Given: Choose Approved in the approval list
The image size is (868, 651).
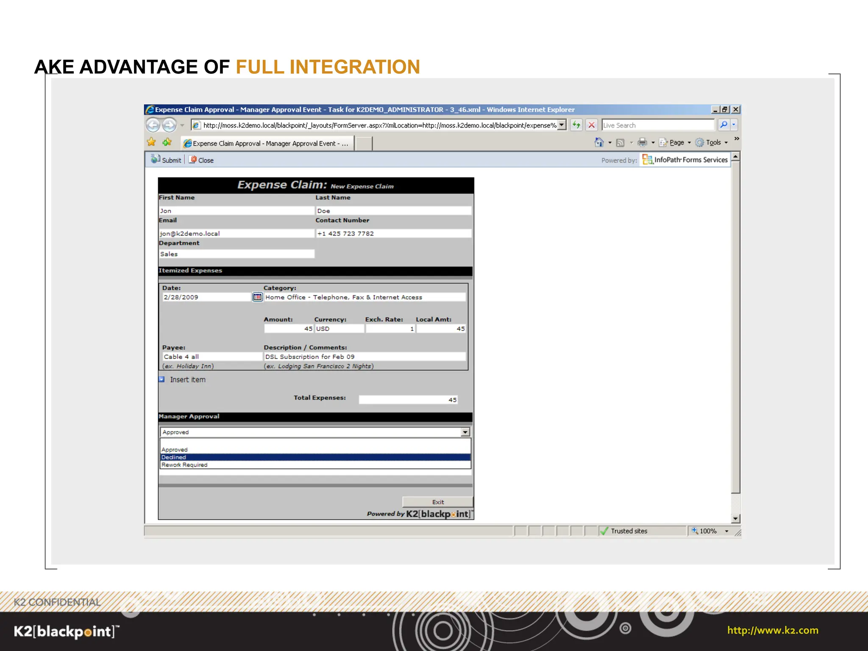Looking at the screenshot, I should click(x=315, y=450).
